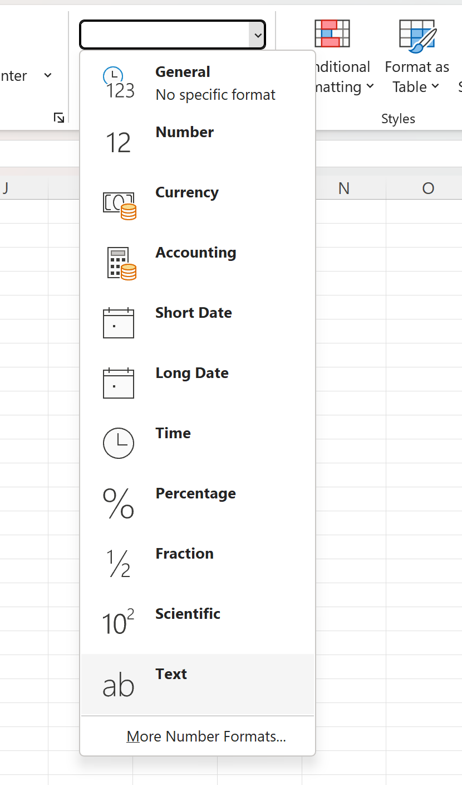The height and width of the screenshot is (785, 462).
Task: Choose the Short Date calendar icon
Action: tap(119, 323)
